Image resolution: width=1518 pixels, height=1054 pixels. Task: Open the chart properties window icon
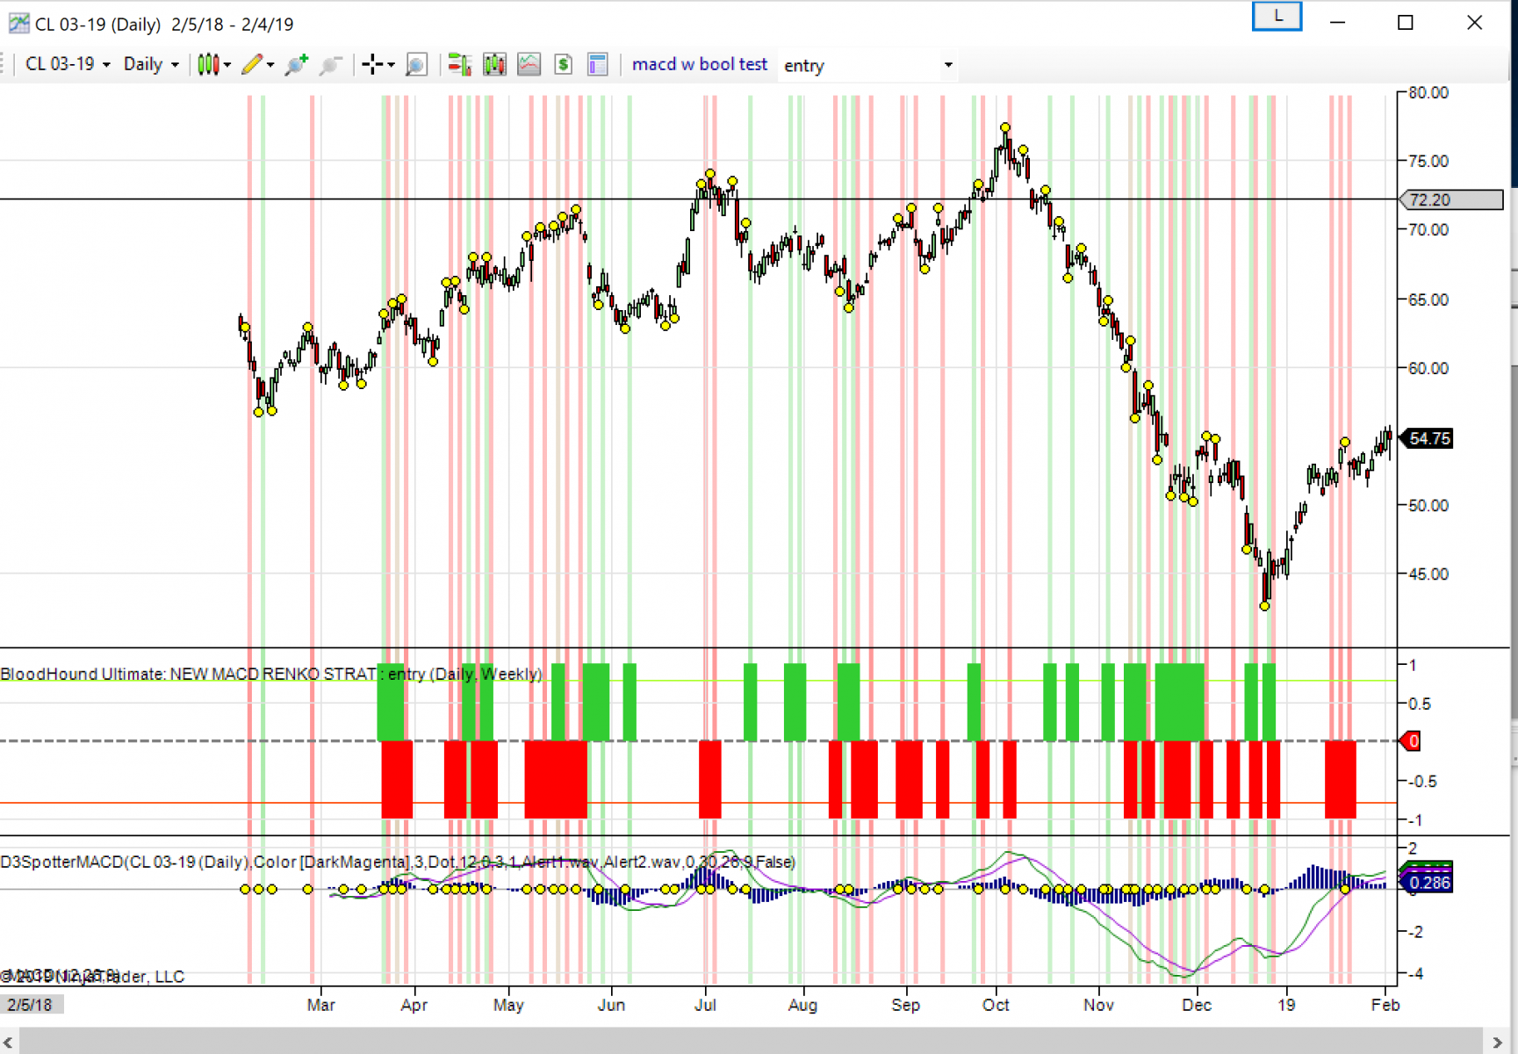click(x=598, y=64)
